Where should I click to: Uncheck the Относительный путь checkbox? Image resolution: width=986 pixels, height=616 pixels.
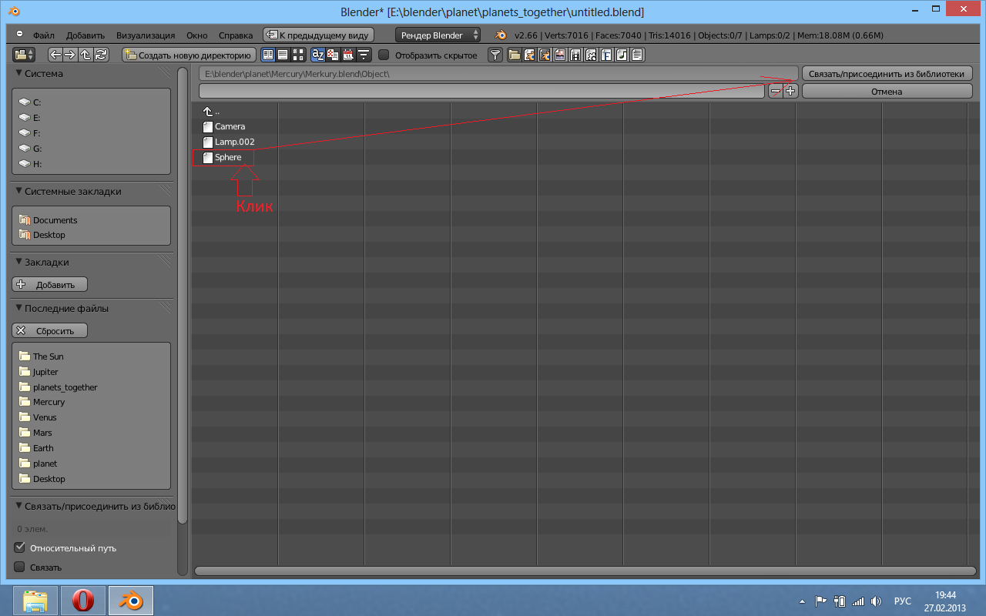(x=20, y=547)
